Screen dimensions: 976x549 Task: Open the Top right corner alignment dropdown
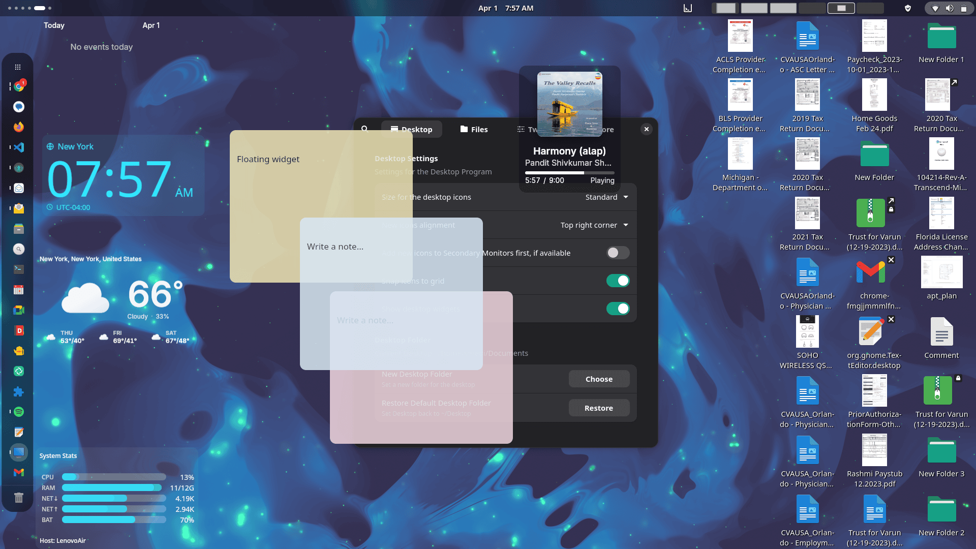click(x=594, y=225)
